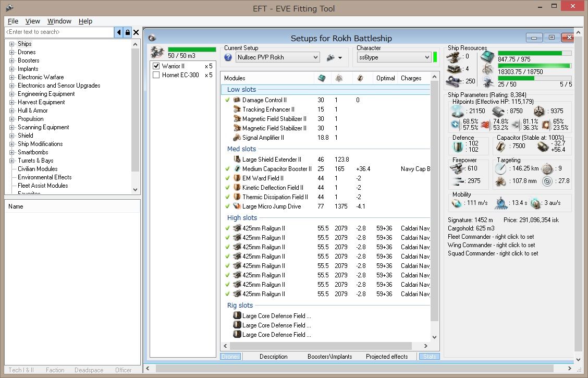Switch to the Description tab

273,357
